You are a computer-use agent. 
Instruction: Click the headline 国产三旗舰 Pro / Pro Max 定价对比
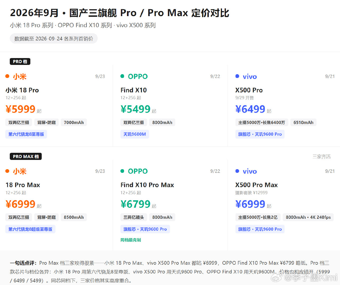pyautogui.click(x=149, y=13)
